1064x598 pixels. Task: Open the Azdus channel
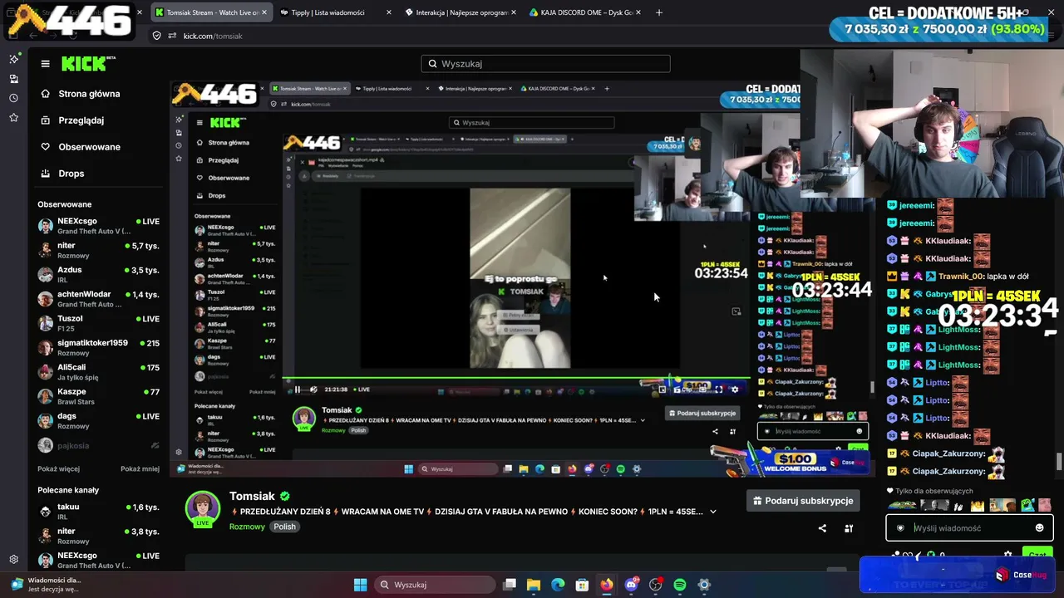coord(98,275)
